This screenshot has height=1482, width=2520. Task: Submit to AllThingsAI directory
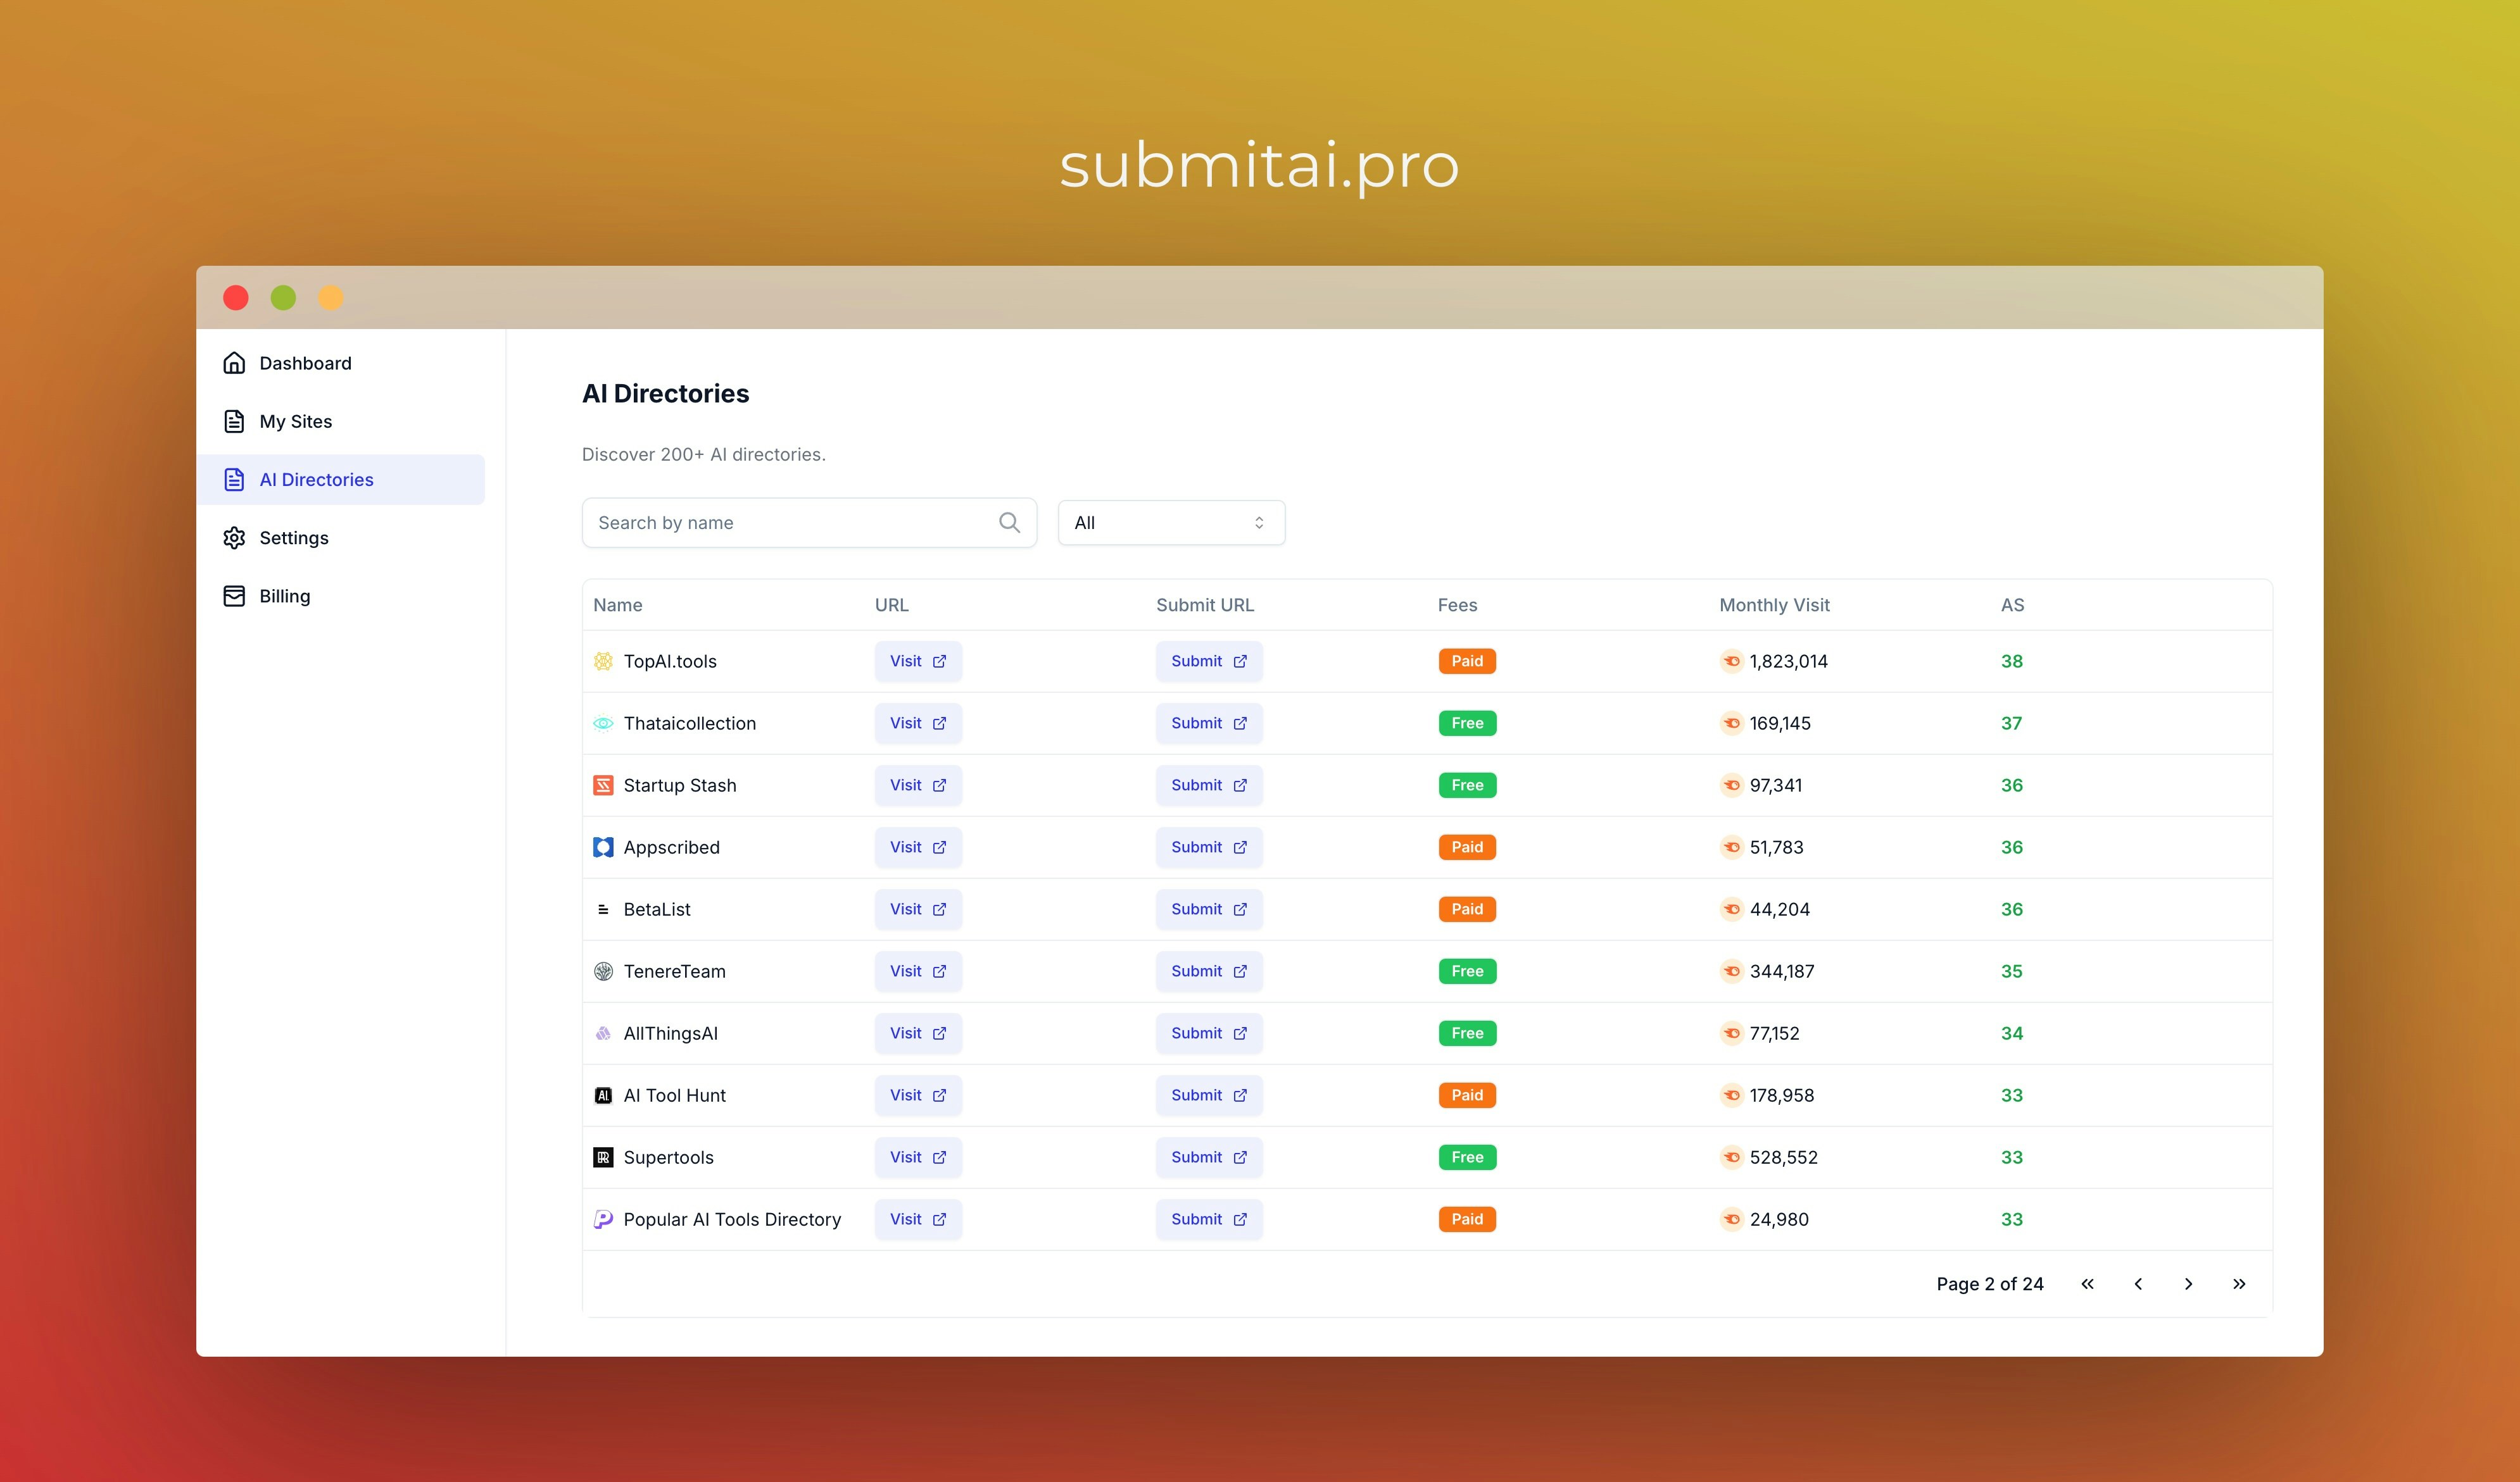click(1209, 1033)
